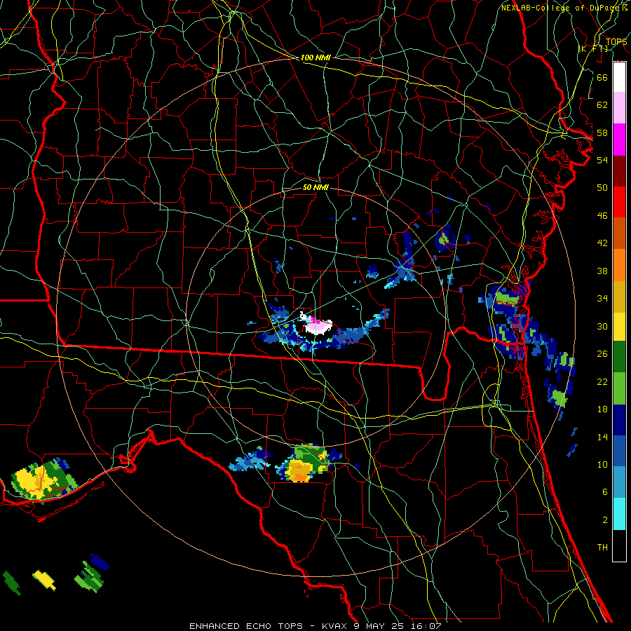
Task: Click the "TH" threshold legend label
Action: coord(602,548)
